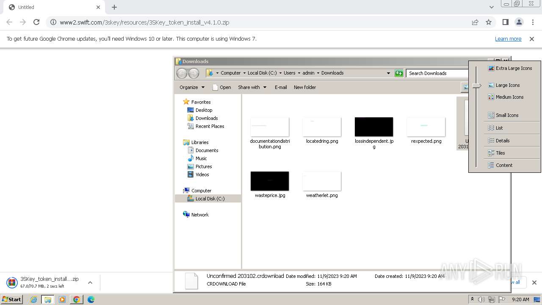Go forward in Explorer window
The image size is (542, 305).
[194, 73]
